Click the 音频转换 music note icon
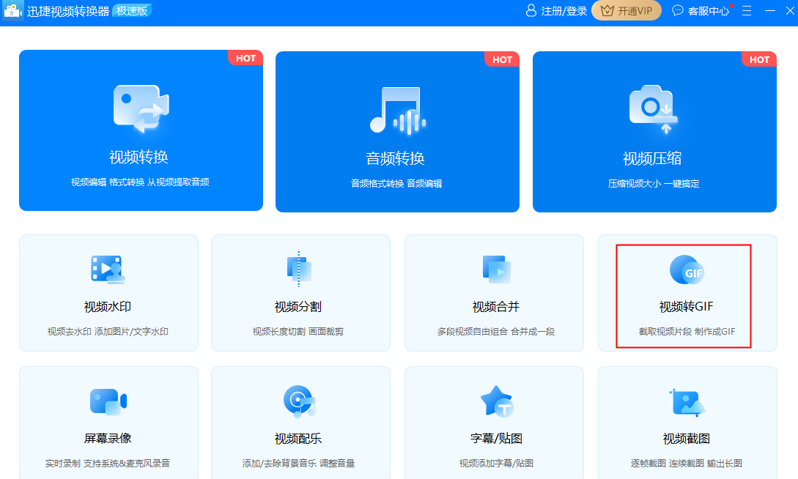Screen dimensions: 798x479 tap(397, 111)
